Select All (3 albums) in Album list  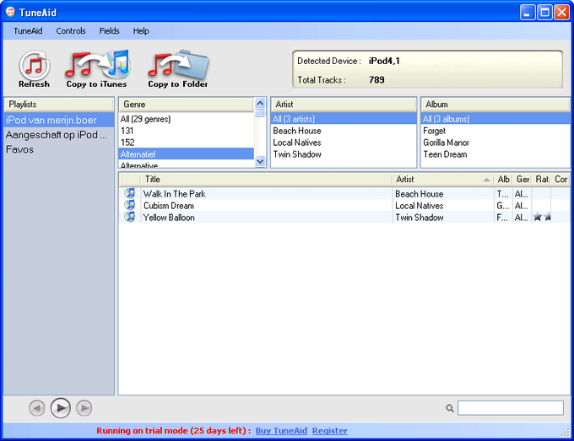495,119
